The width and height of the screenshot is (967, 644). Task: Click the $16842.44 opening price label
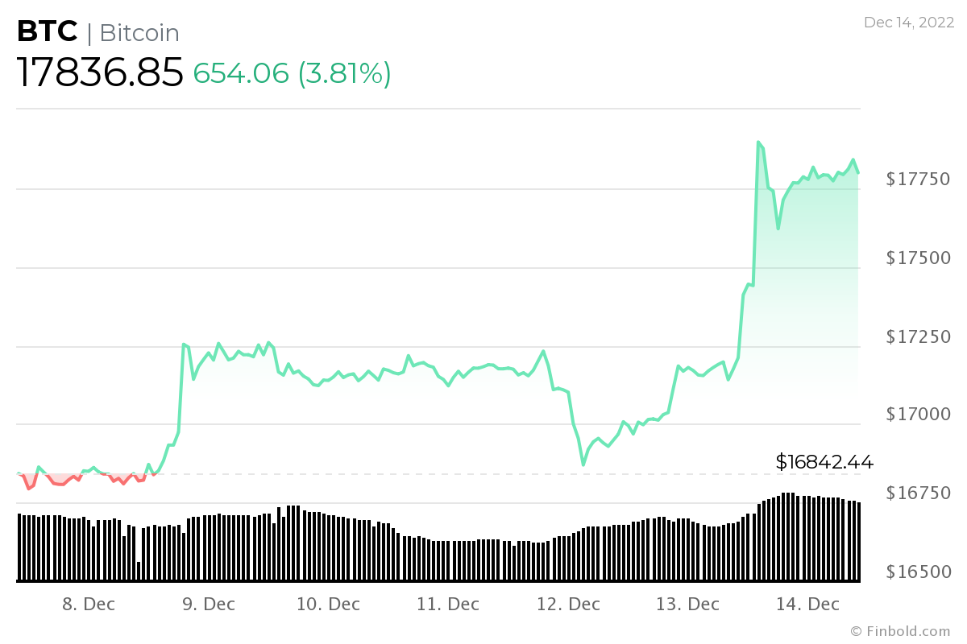(x=824, y=462)
